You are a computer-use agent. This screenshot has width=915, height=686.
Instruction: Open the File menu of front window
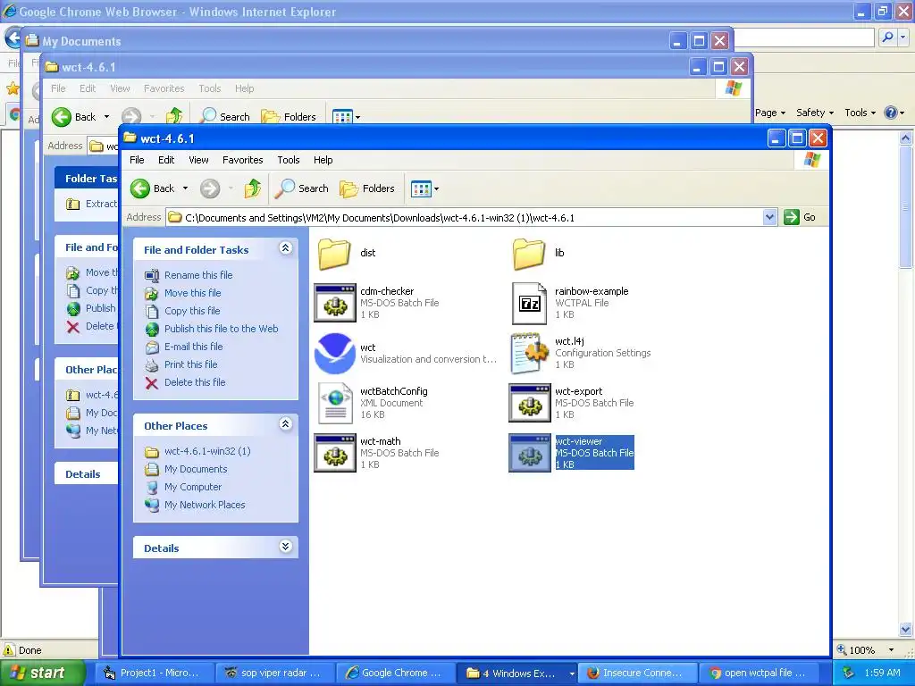click(x=137, y=160)
